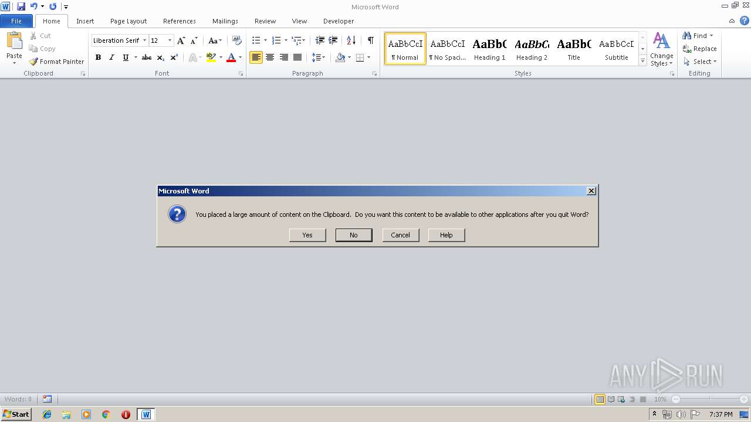This screenshot has height=422, width=751.
Task: Apply the yellow text highlight color
Action: [211, 57]
